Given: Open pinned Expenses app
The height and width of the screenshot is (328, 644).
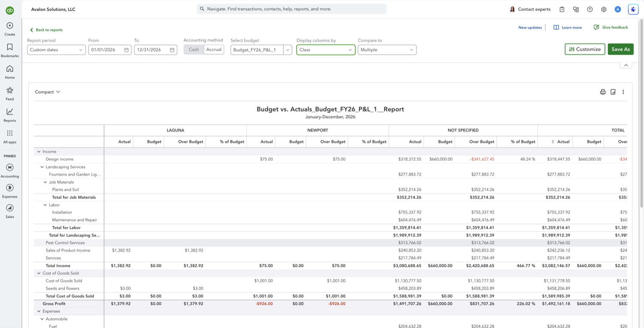Looking at the screenshot, I should [x=10, y=191].
